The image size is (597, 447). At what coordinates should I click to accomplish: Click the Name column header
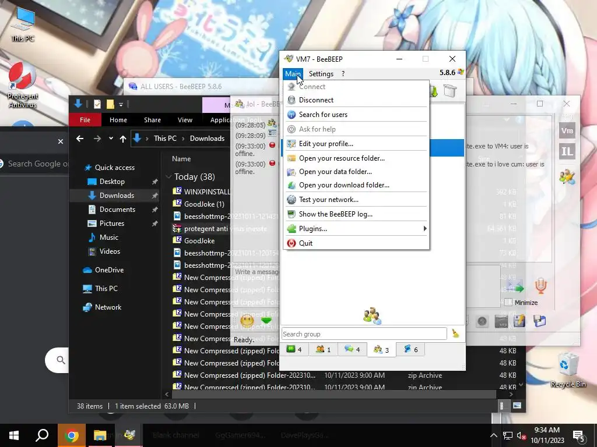point(181,159)
